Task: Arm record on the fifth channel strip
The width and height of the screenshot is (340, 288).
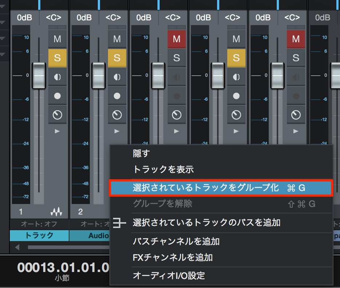Action: 296,96
